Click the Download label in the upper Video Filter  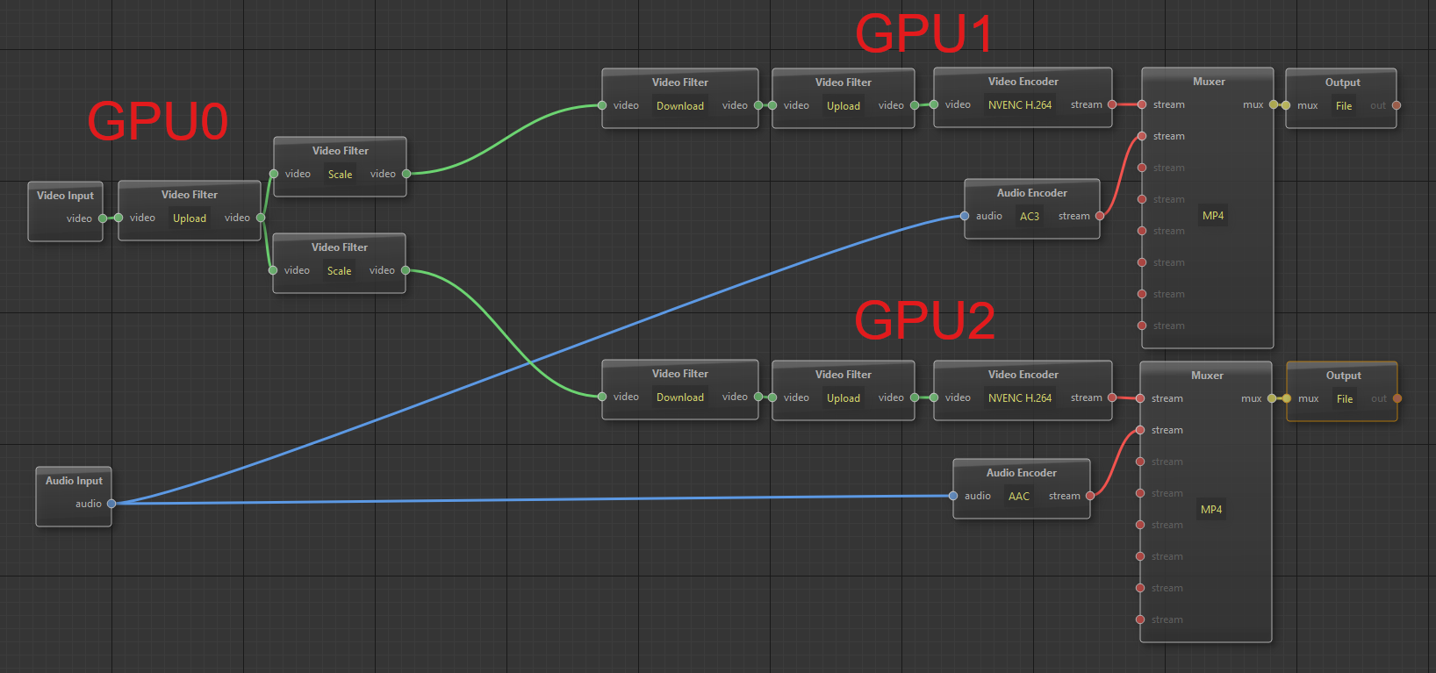(679, 106)
